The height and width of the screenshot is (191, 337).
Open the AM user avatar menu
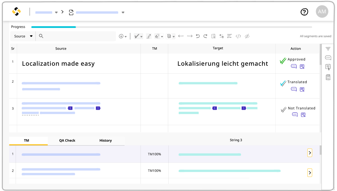click(322, 11)
